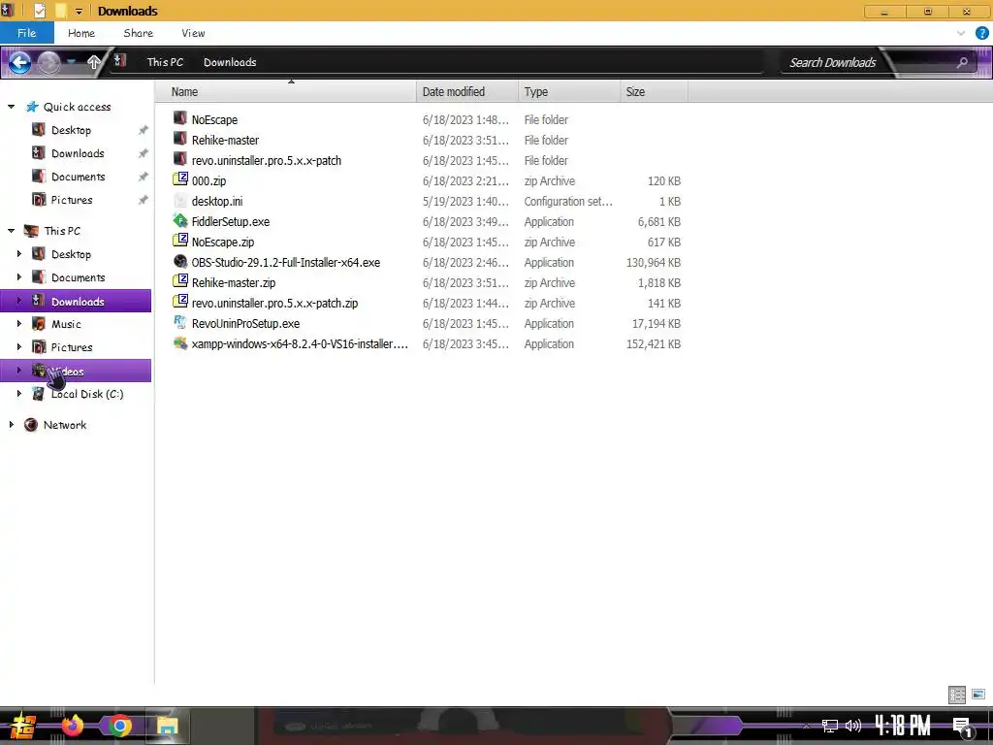Image resolution: width=993 pixels, height=745 pixels.
Task: Click the 4:18 PM clock
Action: click(x=903, y=726)
